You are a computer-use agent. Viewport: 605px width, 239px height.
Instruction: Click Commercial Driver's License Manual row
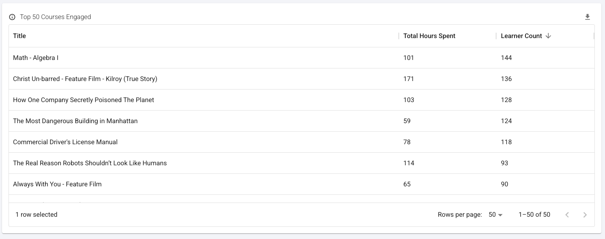(65, 142)
